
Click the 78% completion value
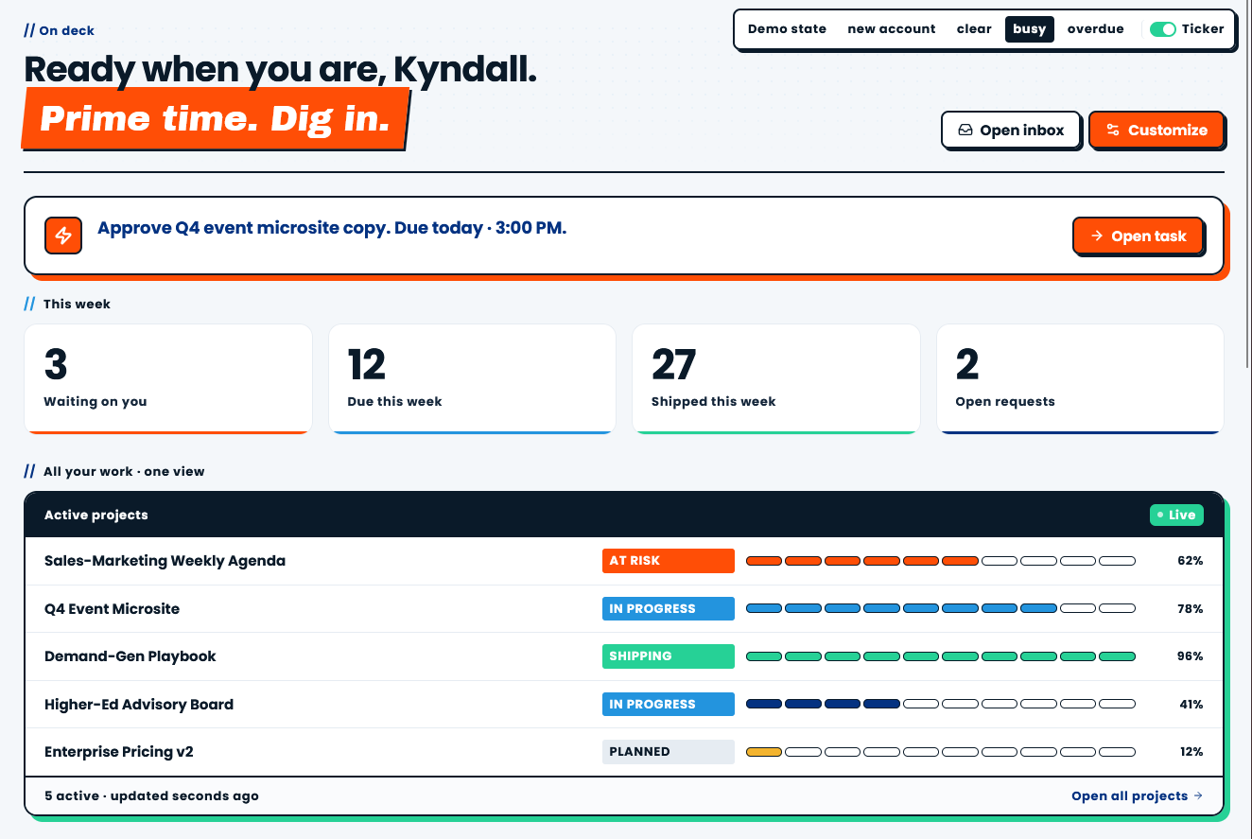pyautogui.click(x=1190, y=609)
